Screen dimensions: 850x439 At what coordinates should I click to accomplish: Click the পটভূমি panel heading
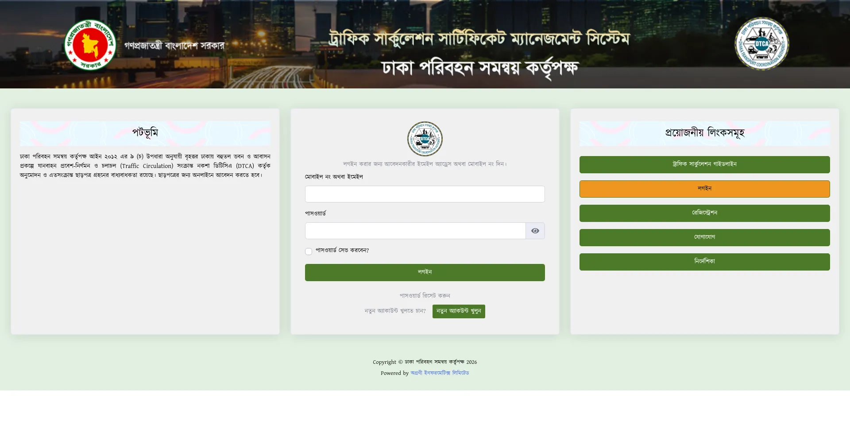tap(145, 133)
